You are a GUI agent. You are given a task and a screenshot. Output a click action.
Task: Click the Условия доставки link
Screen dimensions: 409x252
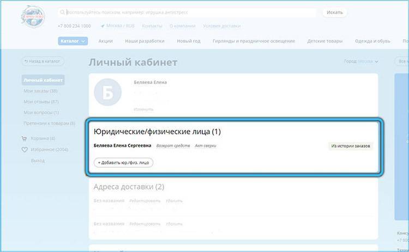click(x=222, y=26)
